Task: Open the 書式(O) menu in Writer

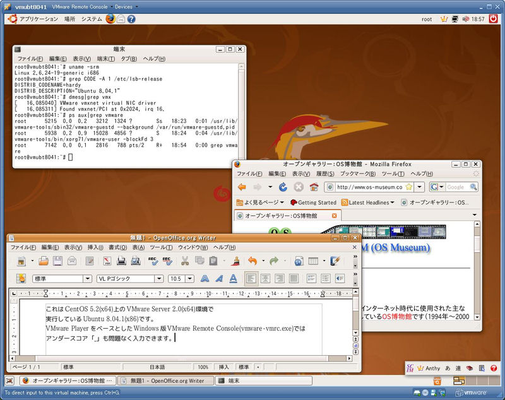Action: 117,247
